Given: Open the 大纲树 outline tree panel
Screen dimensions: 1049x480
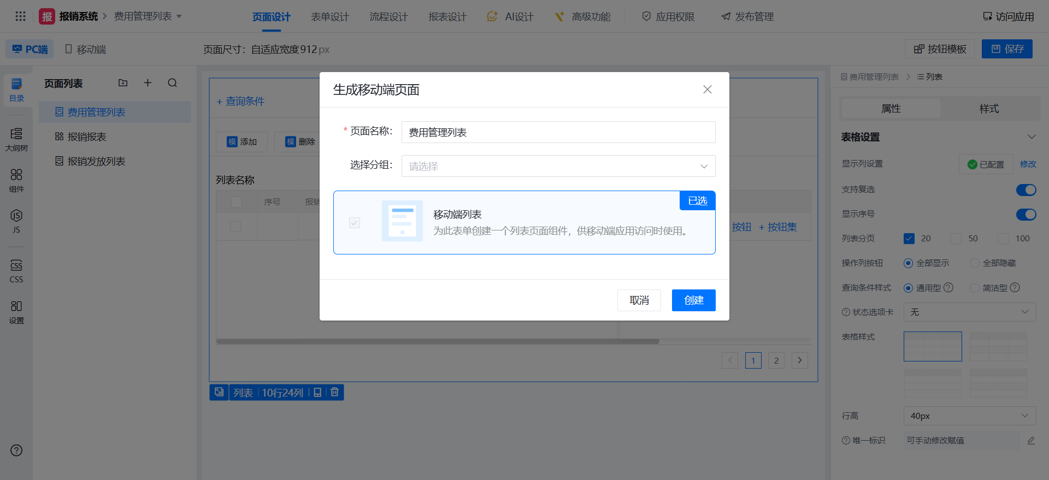Looking at the screenshot, I should (16, 139).
